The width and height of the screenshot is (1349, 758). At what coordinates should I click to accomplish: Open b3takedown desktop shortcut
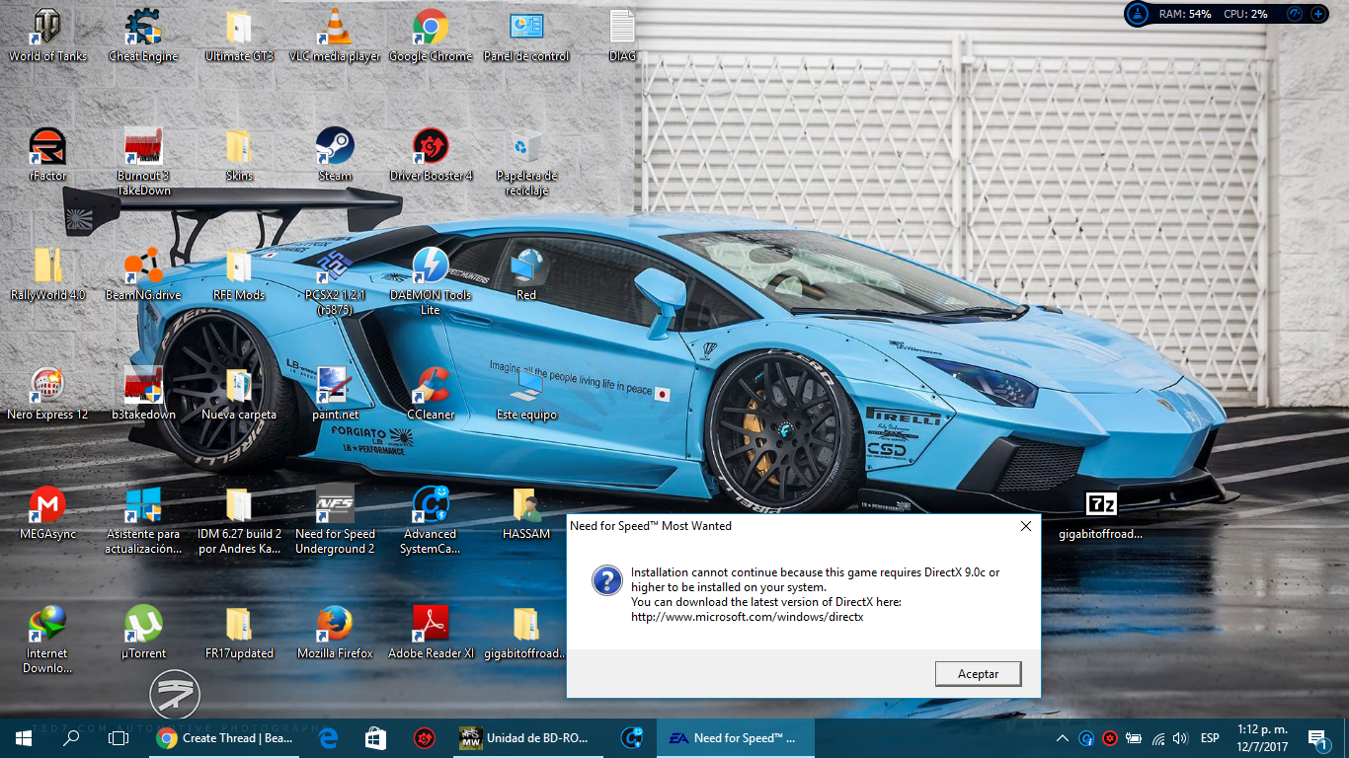click(x=143, y=394)
